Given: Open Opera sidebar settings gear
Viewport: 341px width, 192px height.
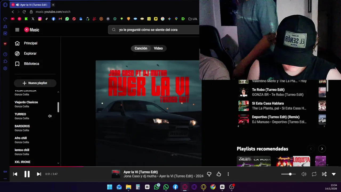Looking at the screenshot, I should pyautogui.click(x=5, y=69).
